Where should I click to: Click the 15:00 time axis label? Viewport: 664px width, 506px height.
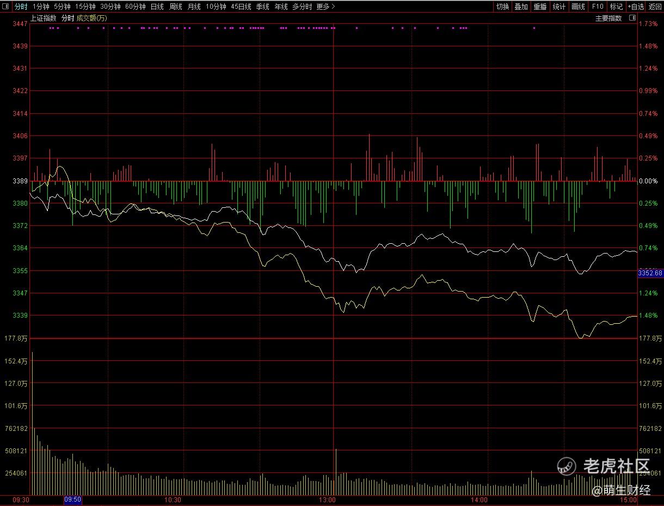pos(628,499)
